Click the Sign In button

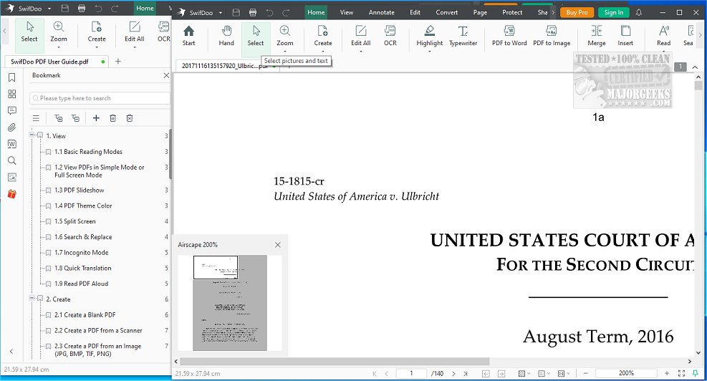613,12
